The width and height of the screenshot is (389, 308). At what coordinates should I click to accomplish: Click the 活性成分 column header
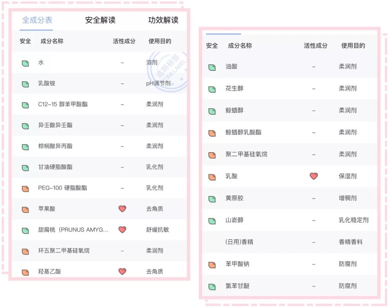124,41
